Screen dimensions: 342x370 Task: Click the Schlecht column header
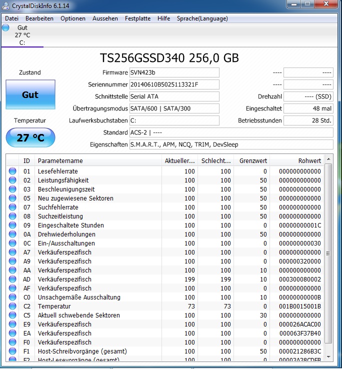tap(216, 160)
